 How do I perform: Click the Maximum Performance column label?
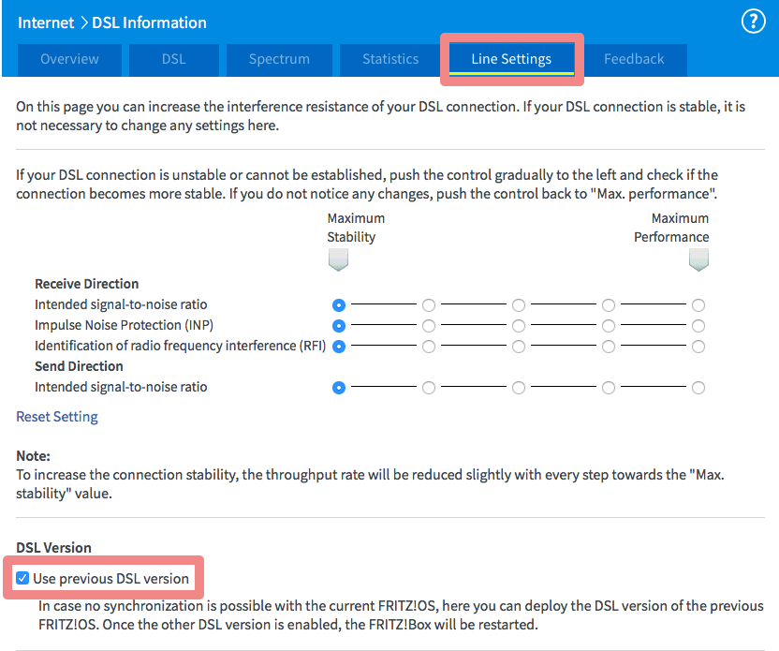pos(671,228)
